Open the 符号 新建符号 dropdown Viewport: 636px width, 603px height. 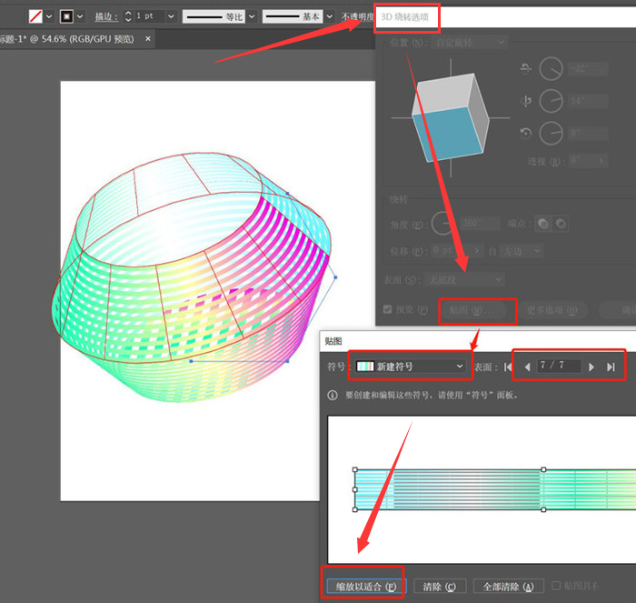410,366
